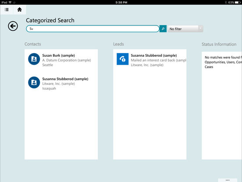Open Susanna Stubberod (sample) lead name
The height and width of the screenshot is (182, 242).
154,55
